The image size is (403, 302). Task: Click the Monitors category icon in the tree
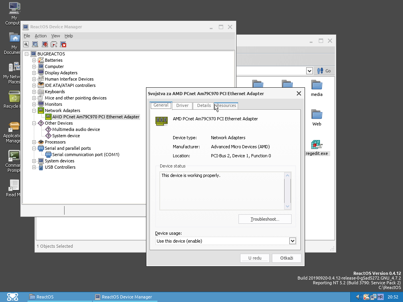pos(41,104)
